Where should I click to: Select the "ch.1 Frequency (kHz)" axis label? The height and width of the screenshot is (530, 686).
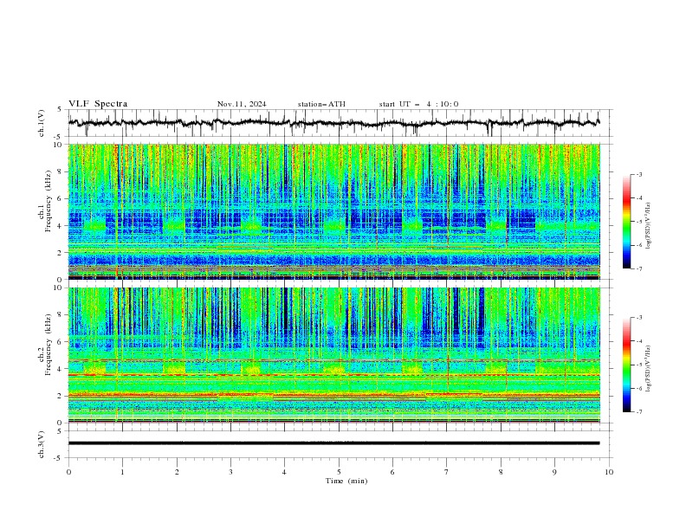pyautogui.click(x=45, y=202)
